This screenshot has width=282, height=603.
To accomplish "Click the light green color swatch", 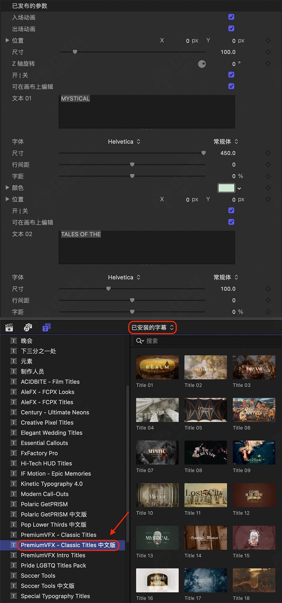I will 226,188.
